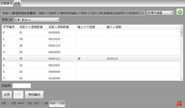Viewport: 185px width, 108px height.
Task: Click the table scrollbar up arrow
Action: point(182,26)
